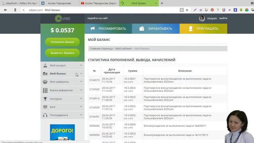
Task: Expand Мои рефералы chevron
Action: (81, 81)
